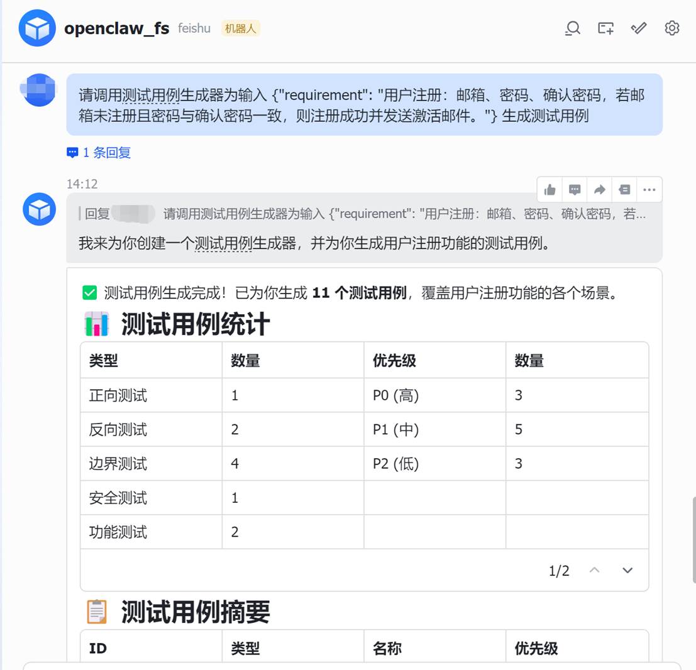The image size is (696, 670).
Task: Click the vertical scrollbar thumb on the right
Action: point(693,540)
